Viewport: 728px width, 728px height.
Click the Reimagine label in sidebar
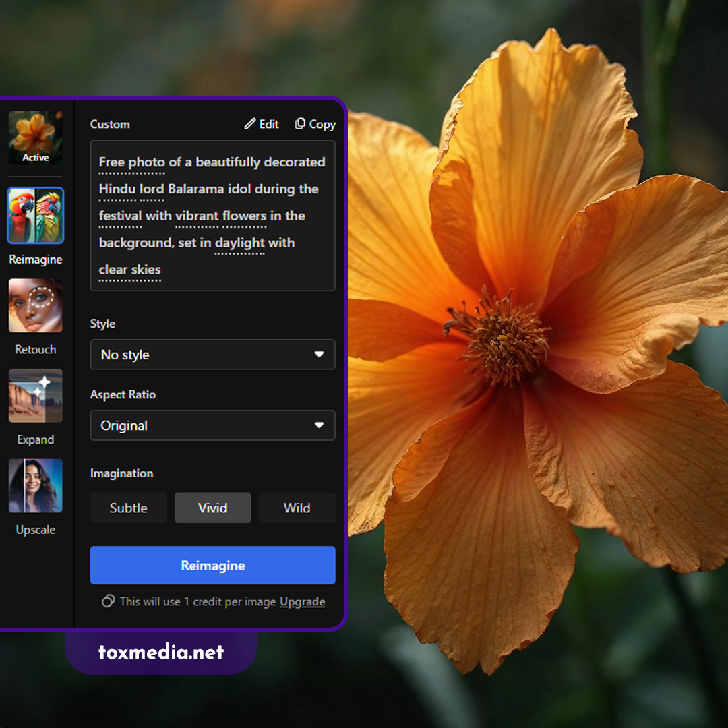click(36, 260)
